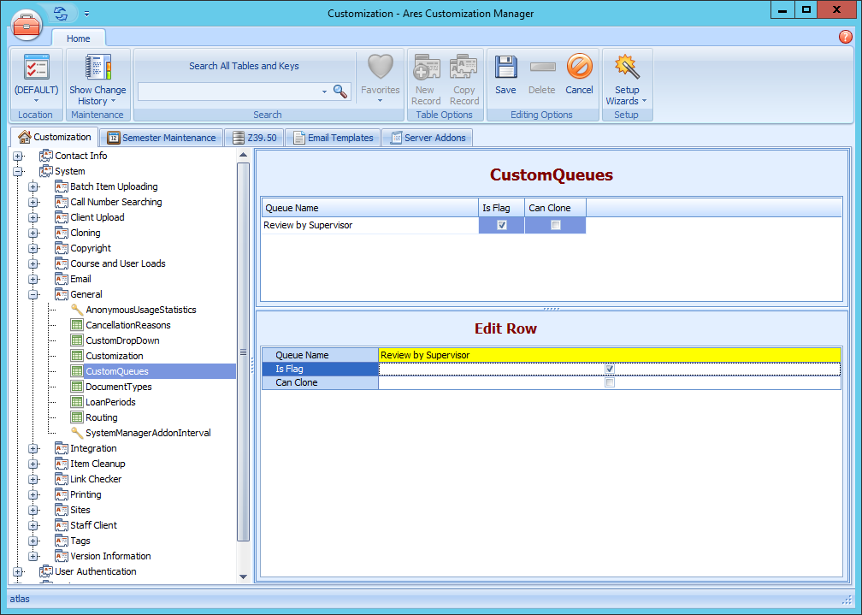Uncheck Is Flag in the CustomQueues table
This screenshot has width=862, height=615.
tap(501, 225)
